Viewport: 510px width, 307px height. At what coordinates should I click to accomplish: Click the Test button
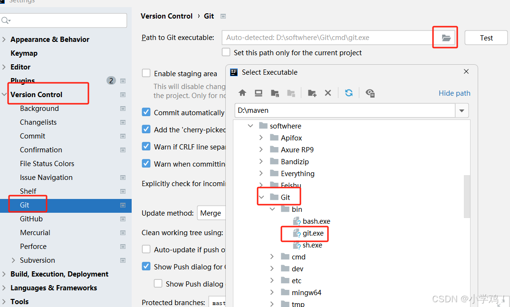(486, 38)
